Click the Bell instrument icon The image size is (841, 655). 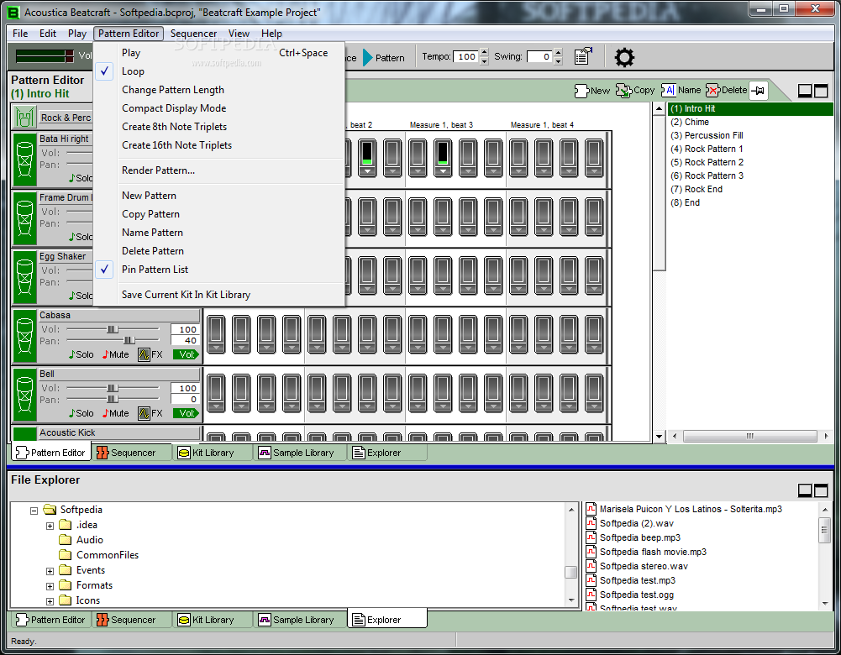tap(24, 395)
